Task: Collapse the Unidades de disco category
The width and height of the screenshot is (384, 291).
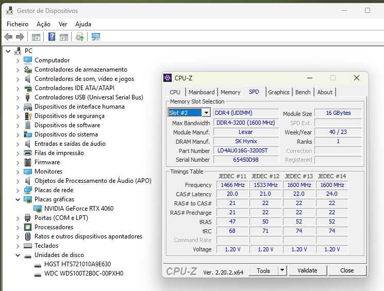Action: [18, 255]
